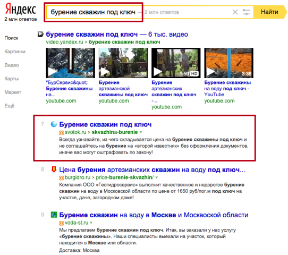Open advanced search settings sliders icon
Image resolution: width=288 pixels, height=255 pixels.
[247, 12]
